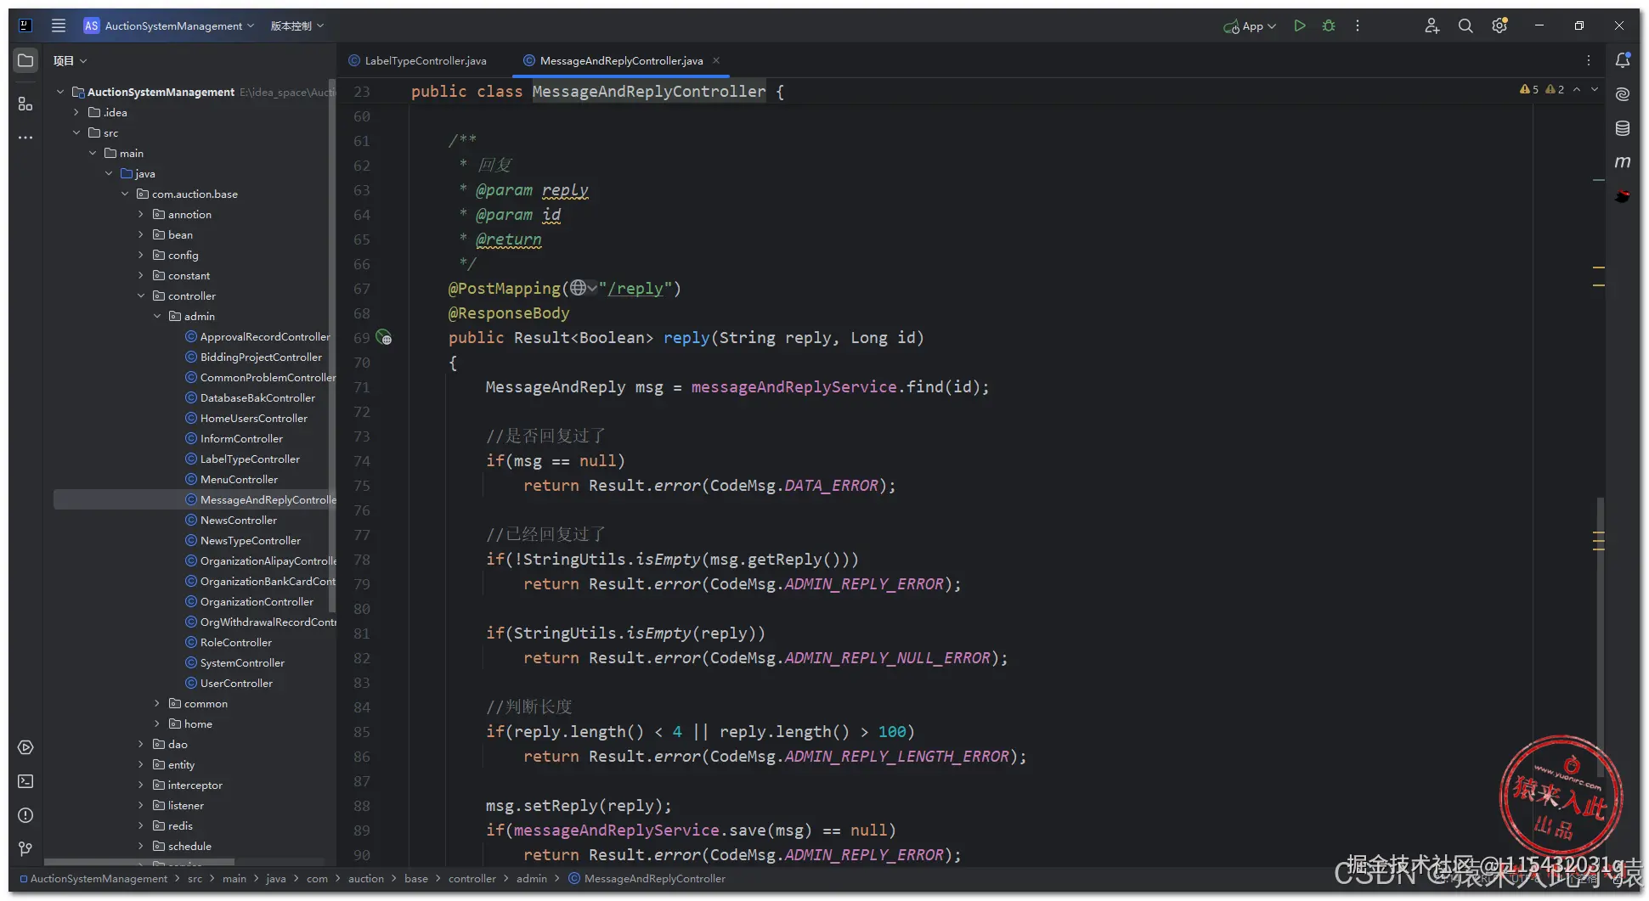Expand the bean package
The width and height of the screenshot is (1649, 901).
pos(141,234)
